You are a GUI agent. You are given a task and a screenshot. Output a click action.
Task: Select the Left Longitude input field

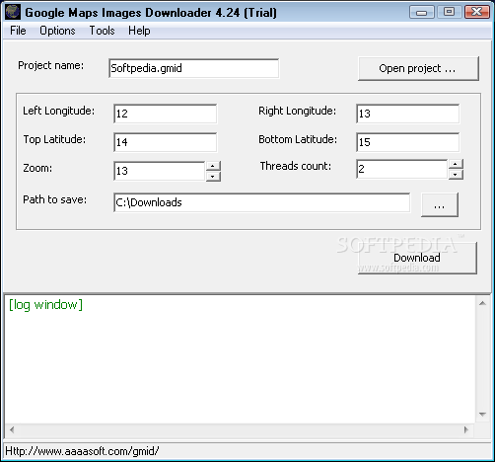pyautogui.click(x=165, y=114)
